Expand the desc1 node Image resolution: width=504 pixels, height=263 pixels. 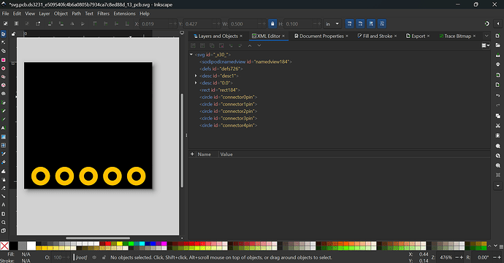point(196,76)
